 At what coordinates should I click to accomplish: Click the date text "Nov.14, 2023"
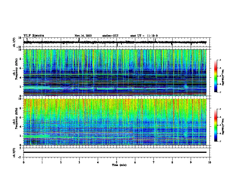click(83, 36)
